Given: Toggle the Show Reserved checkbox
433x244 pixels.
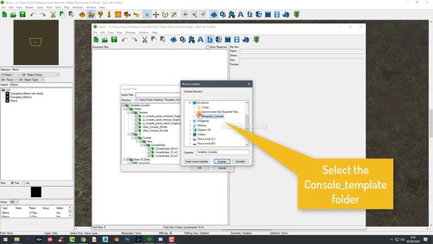Looking at the screenshot, I should [208, 47].
